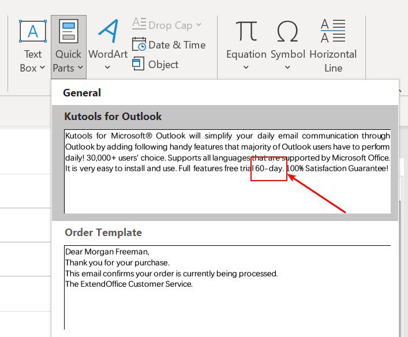Select the Kutools for Outlook quick part title
408x337 pixels.
tap(113, 117)
